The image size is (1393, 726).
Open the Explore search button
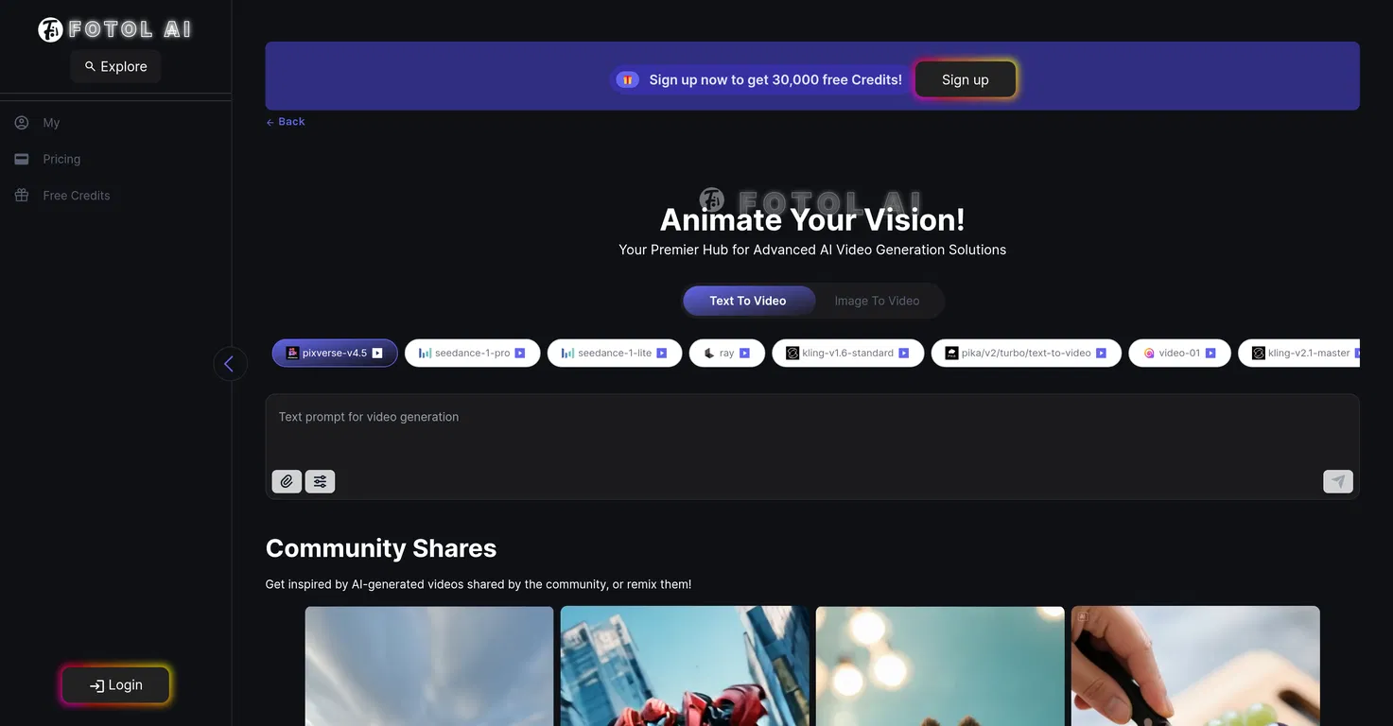tap(115, 66)
